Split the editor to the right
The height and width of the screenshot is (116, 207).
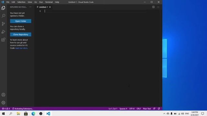click(153, 7)
